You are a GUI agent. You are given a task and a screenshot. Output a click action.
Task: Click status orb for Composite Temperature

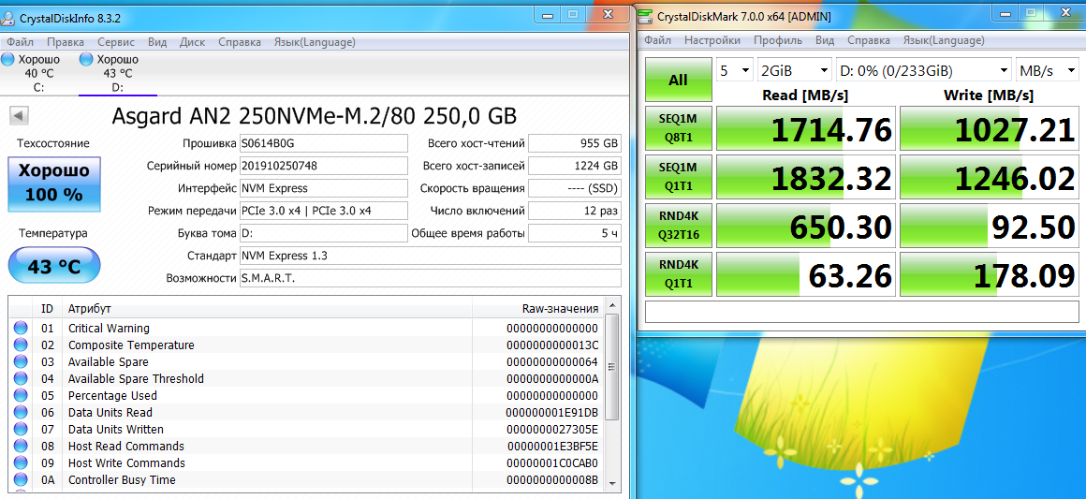tap(20, 345)
